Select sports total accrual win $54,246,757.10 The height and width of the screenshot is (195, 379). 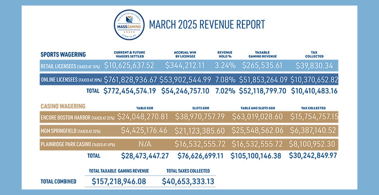pyautogui.click(x=186, y=91)
